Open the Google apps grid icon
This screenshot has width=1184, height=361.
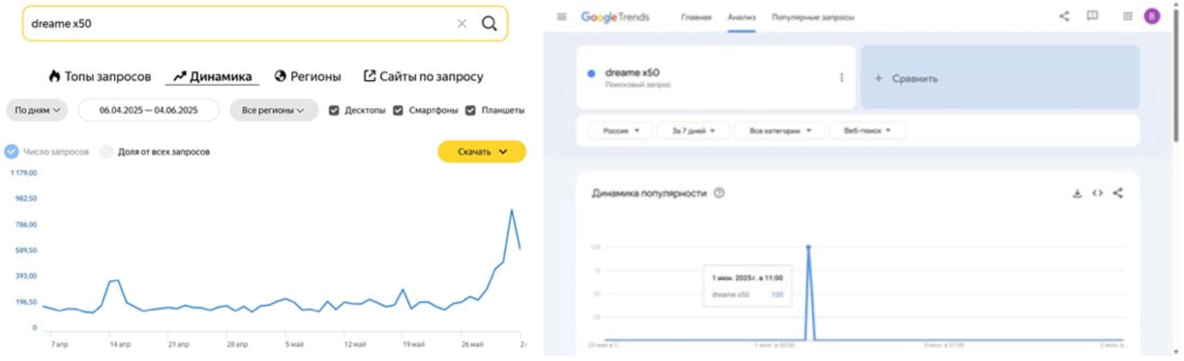point(1127,17)
